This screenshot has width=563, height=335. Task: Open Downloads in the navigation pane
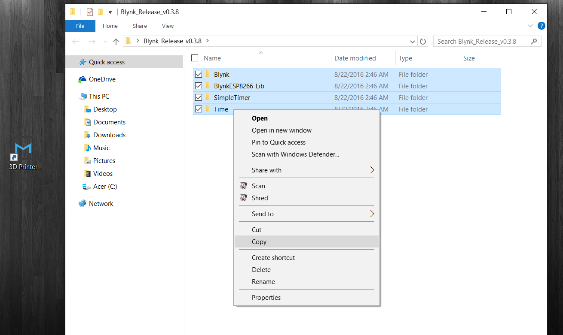(109, 135)
